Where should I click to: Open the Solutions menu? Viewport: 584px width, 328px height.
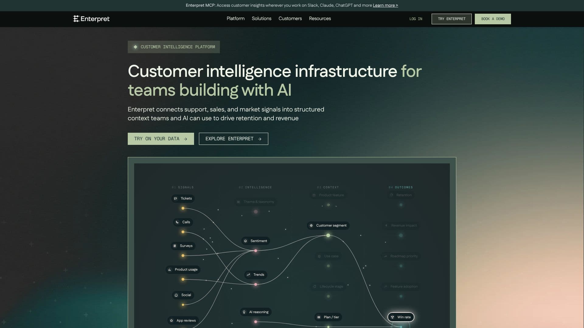click(x=262, y=19)
